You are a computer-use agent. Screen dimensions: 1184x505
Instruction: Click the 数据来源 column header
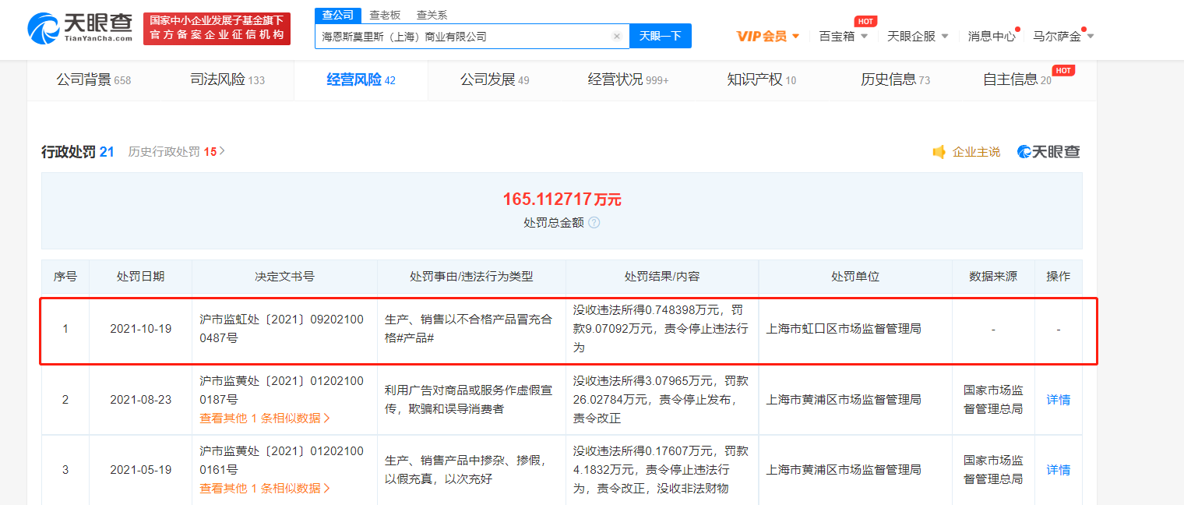[993, 277]
